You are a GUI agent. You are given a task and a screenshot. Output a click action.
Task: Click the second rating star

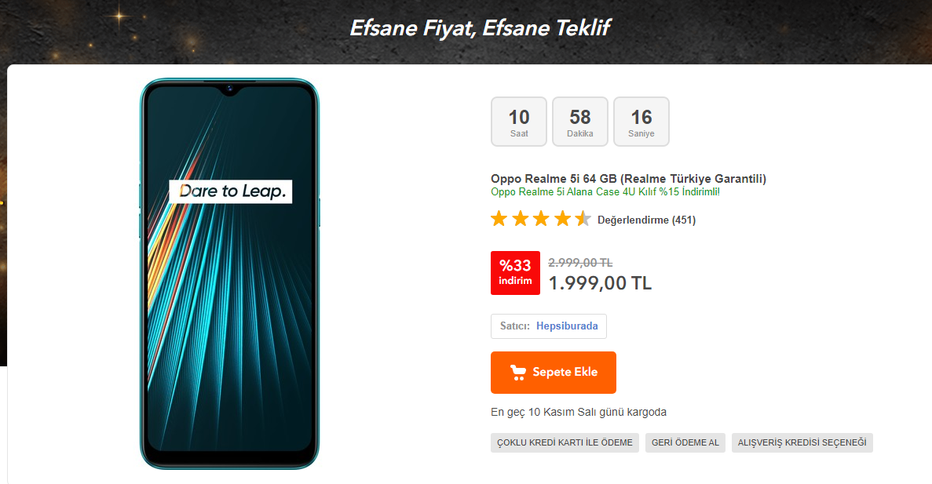click(x=520, y=219)
